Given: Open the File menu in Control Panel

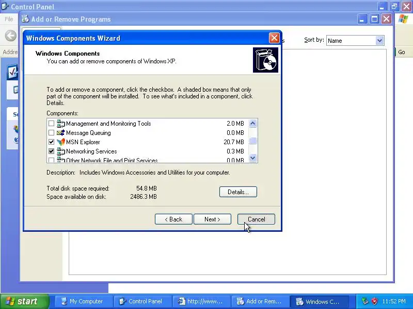Looking at the screenshot, I should point(9,19).
